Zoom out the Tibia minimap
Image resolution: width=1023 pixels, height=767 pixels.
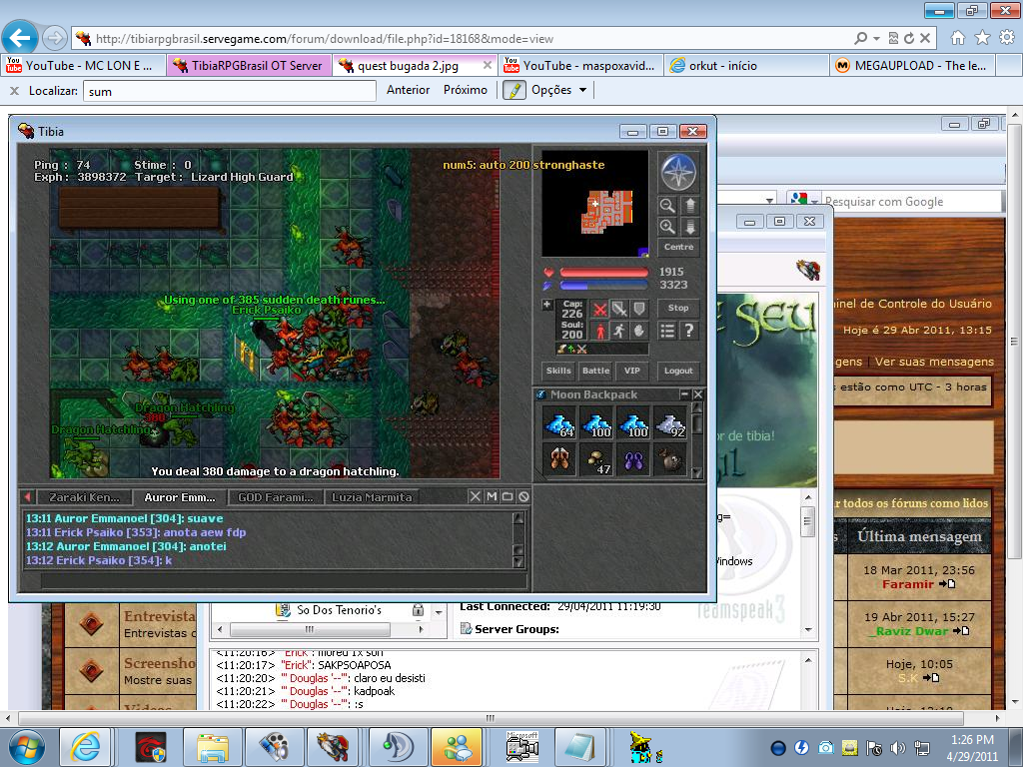[667, 206]
